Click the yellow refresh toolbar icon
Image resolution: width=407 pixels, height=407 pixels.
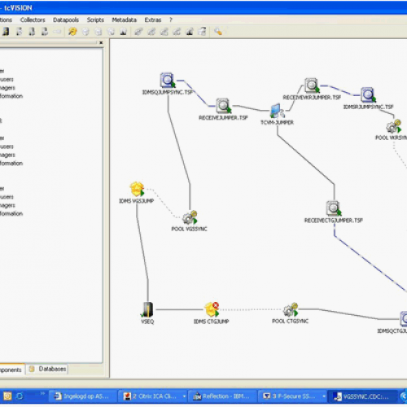(x=72, y=32)
